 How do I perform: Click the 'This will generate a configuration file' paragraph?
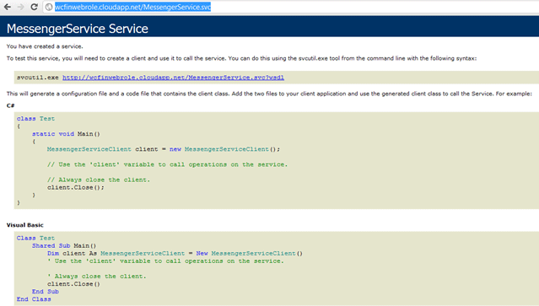tap(269, 94)
